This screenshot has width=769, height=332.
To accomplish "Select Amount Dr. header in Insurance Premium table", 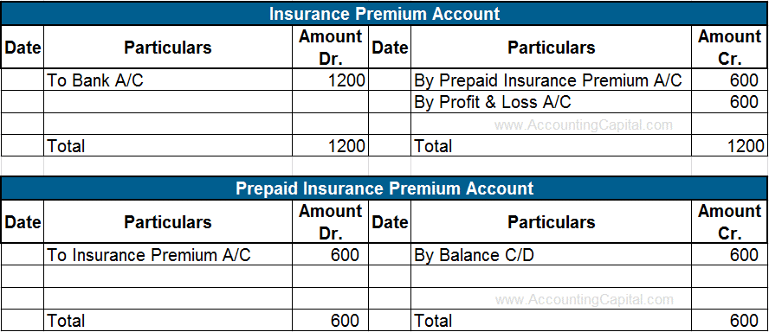I will click(x=330, y=47).
